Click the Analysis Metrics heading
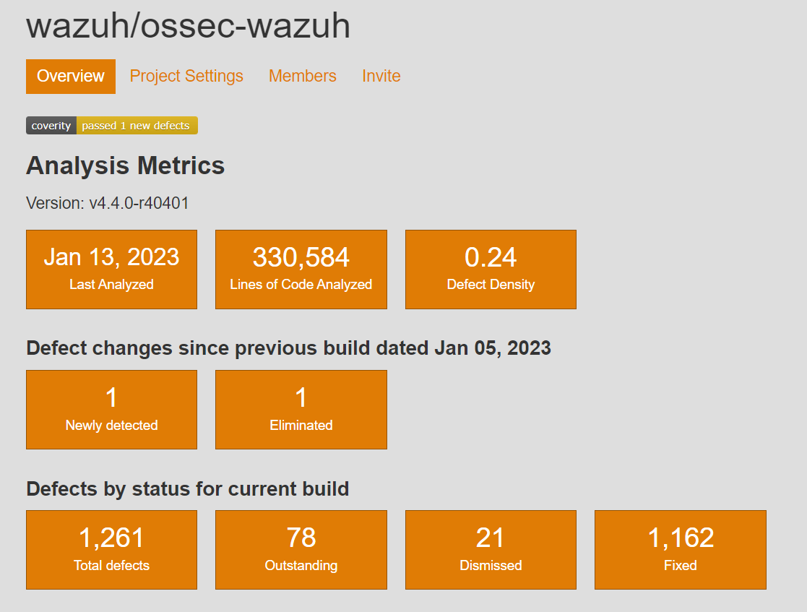Screen dimensions: 807x612 point(125,165)
